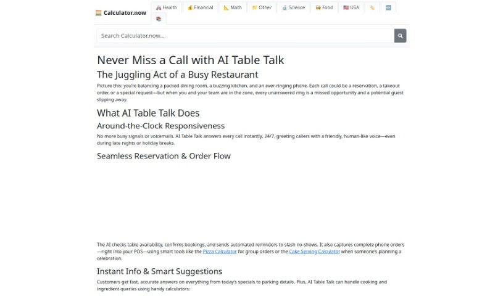Open the USA tab with flag
The width and height of the screenshot is (503, 296).
(x=351, y=7)
